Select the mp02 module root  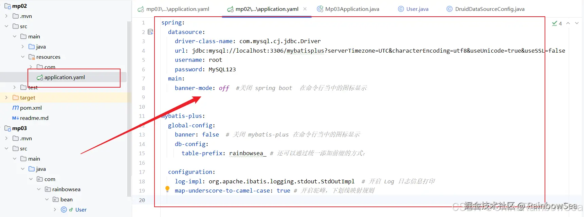(x=19, y=6)
